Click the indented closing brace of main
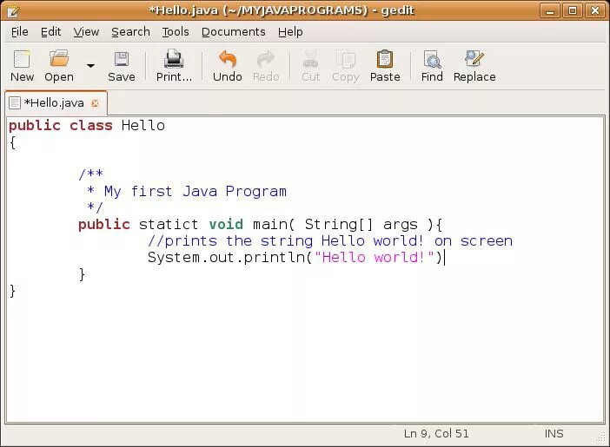610x447 pixels. tap(82, 274)
